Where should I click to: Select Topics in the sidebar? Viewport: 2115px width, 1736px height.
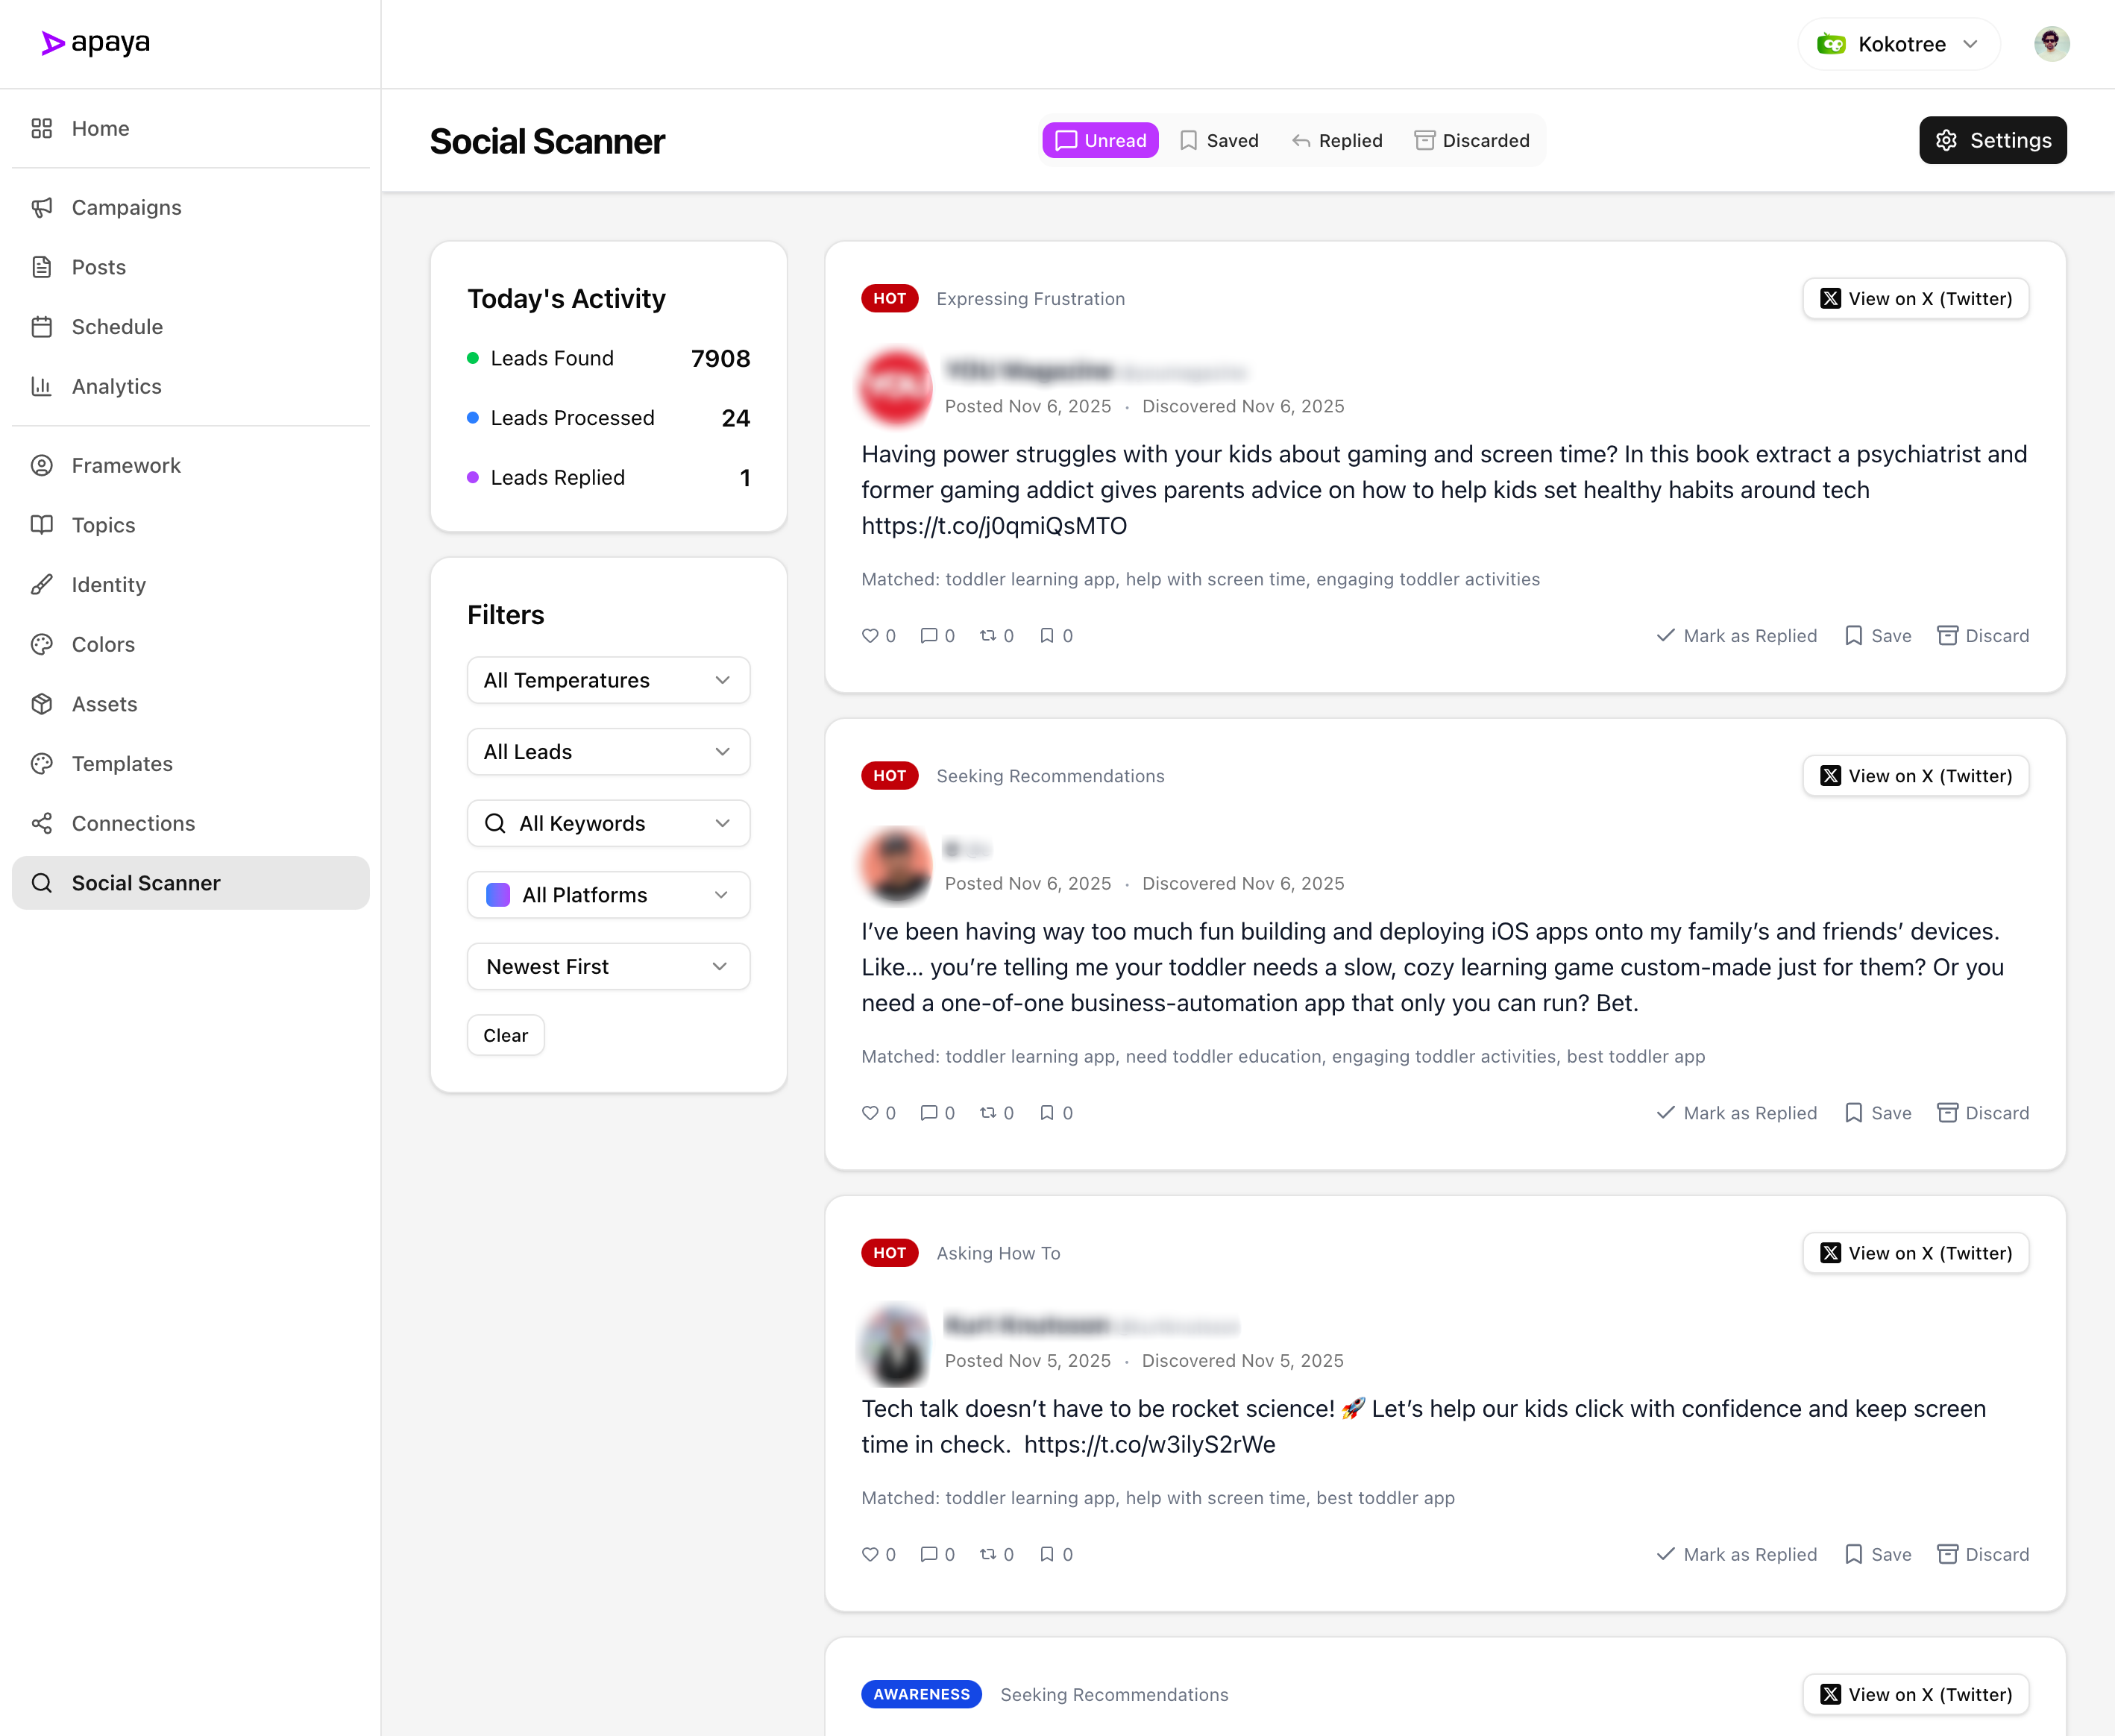(102, 525)
